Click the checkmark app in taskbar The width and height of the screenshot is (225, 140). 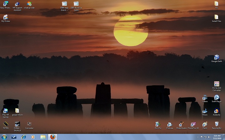[14, 137]
